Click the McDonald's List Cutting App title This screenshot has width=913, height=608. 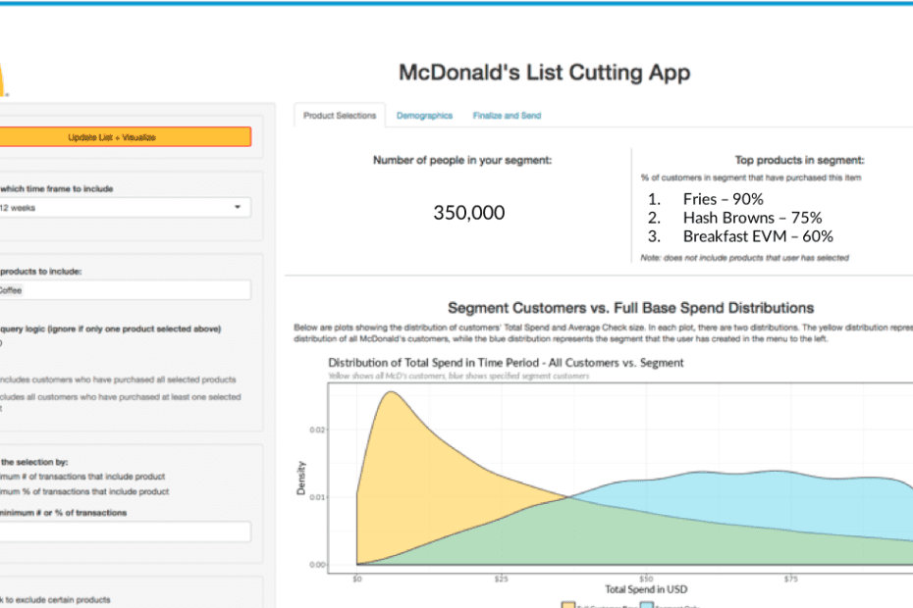(545, 73)
